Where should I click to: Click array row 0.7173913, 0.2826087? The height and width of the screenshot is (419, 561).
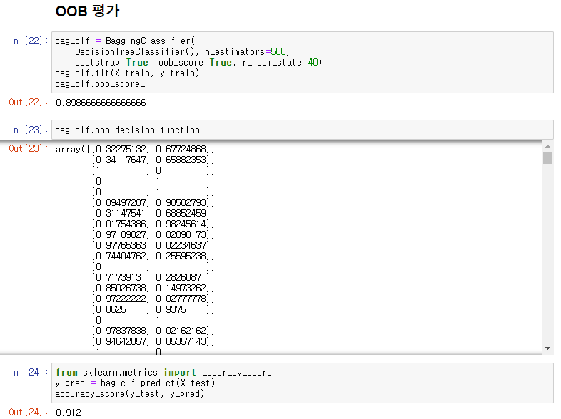153,277
